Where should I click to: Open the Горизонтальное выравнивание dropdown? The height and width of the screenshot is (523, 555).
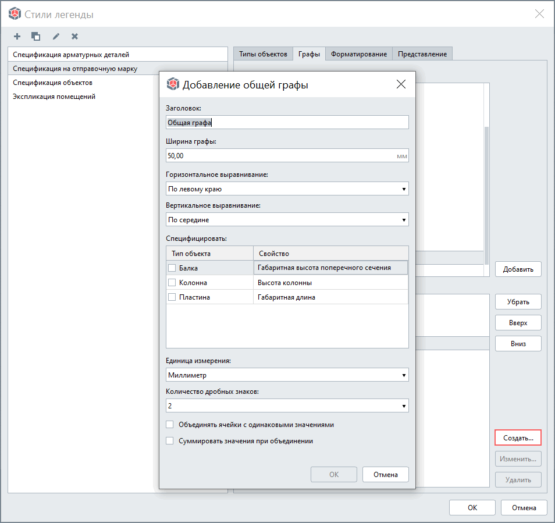(287, 188)
